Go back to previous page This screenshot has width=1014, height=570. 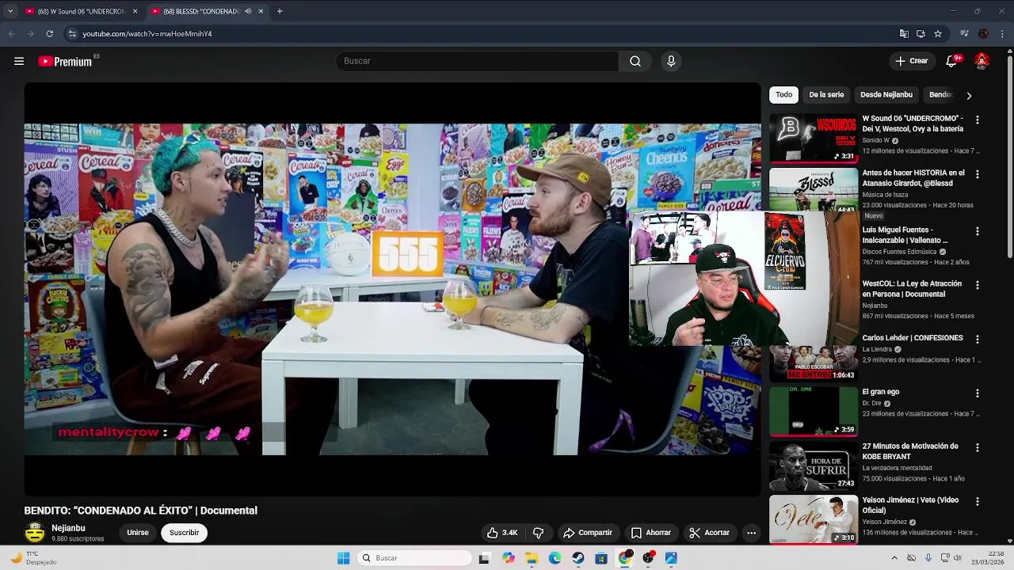point(11,34)
